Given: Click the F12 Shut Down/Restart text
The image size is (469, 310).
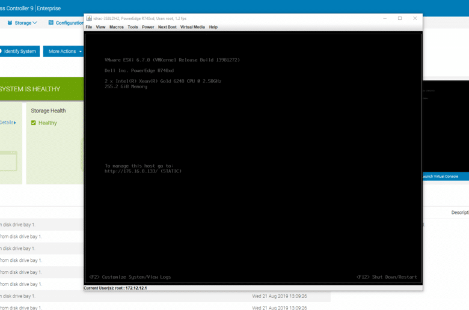Looking at the screenshot, I should 387,277.
